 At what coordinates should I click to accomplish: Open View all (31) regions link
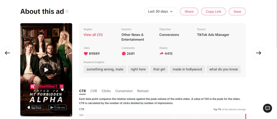click(x=93, y=35)
